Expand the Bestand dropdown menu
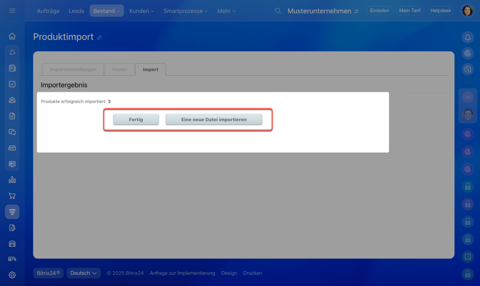480x286 pixels. tap(106, 11)
